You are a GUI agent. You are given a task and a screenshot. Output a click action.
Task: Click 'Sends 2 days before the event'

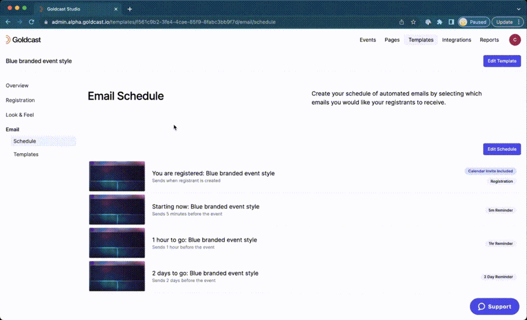[x=184, y=280]
